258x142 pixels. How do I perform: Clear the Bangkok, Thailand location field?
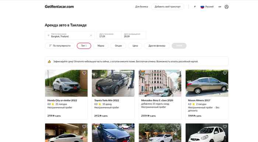pyautogui.click(x=91, y=35)
